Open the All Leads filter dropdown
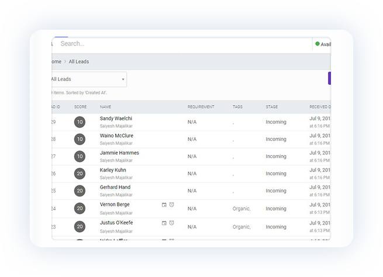The height and width of the screenshot is (277, 383). 89,79
